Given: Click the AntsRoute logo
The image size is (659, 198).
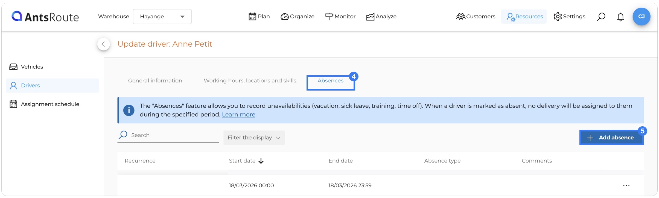Looking at the screenshot, I should (45, 17).
